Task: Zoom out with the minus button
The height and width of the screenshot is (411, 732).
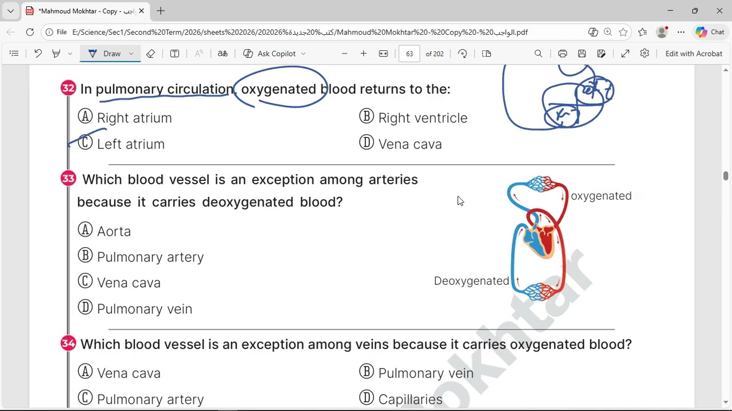Action: pos(344,54)
